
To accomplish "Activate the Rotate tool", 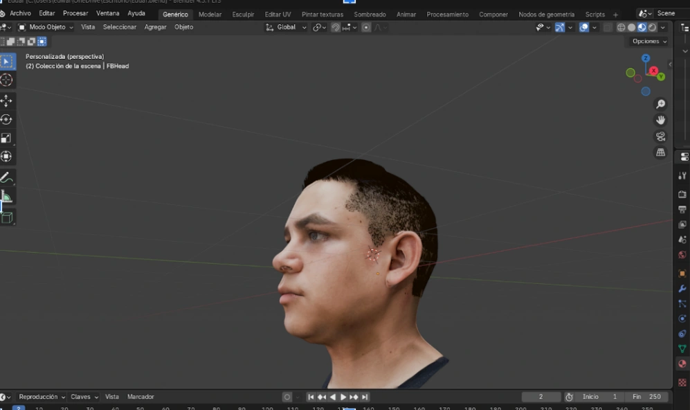I will (8, 118).
